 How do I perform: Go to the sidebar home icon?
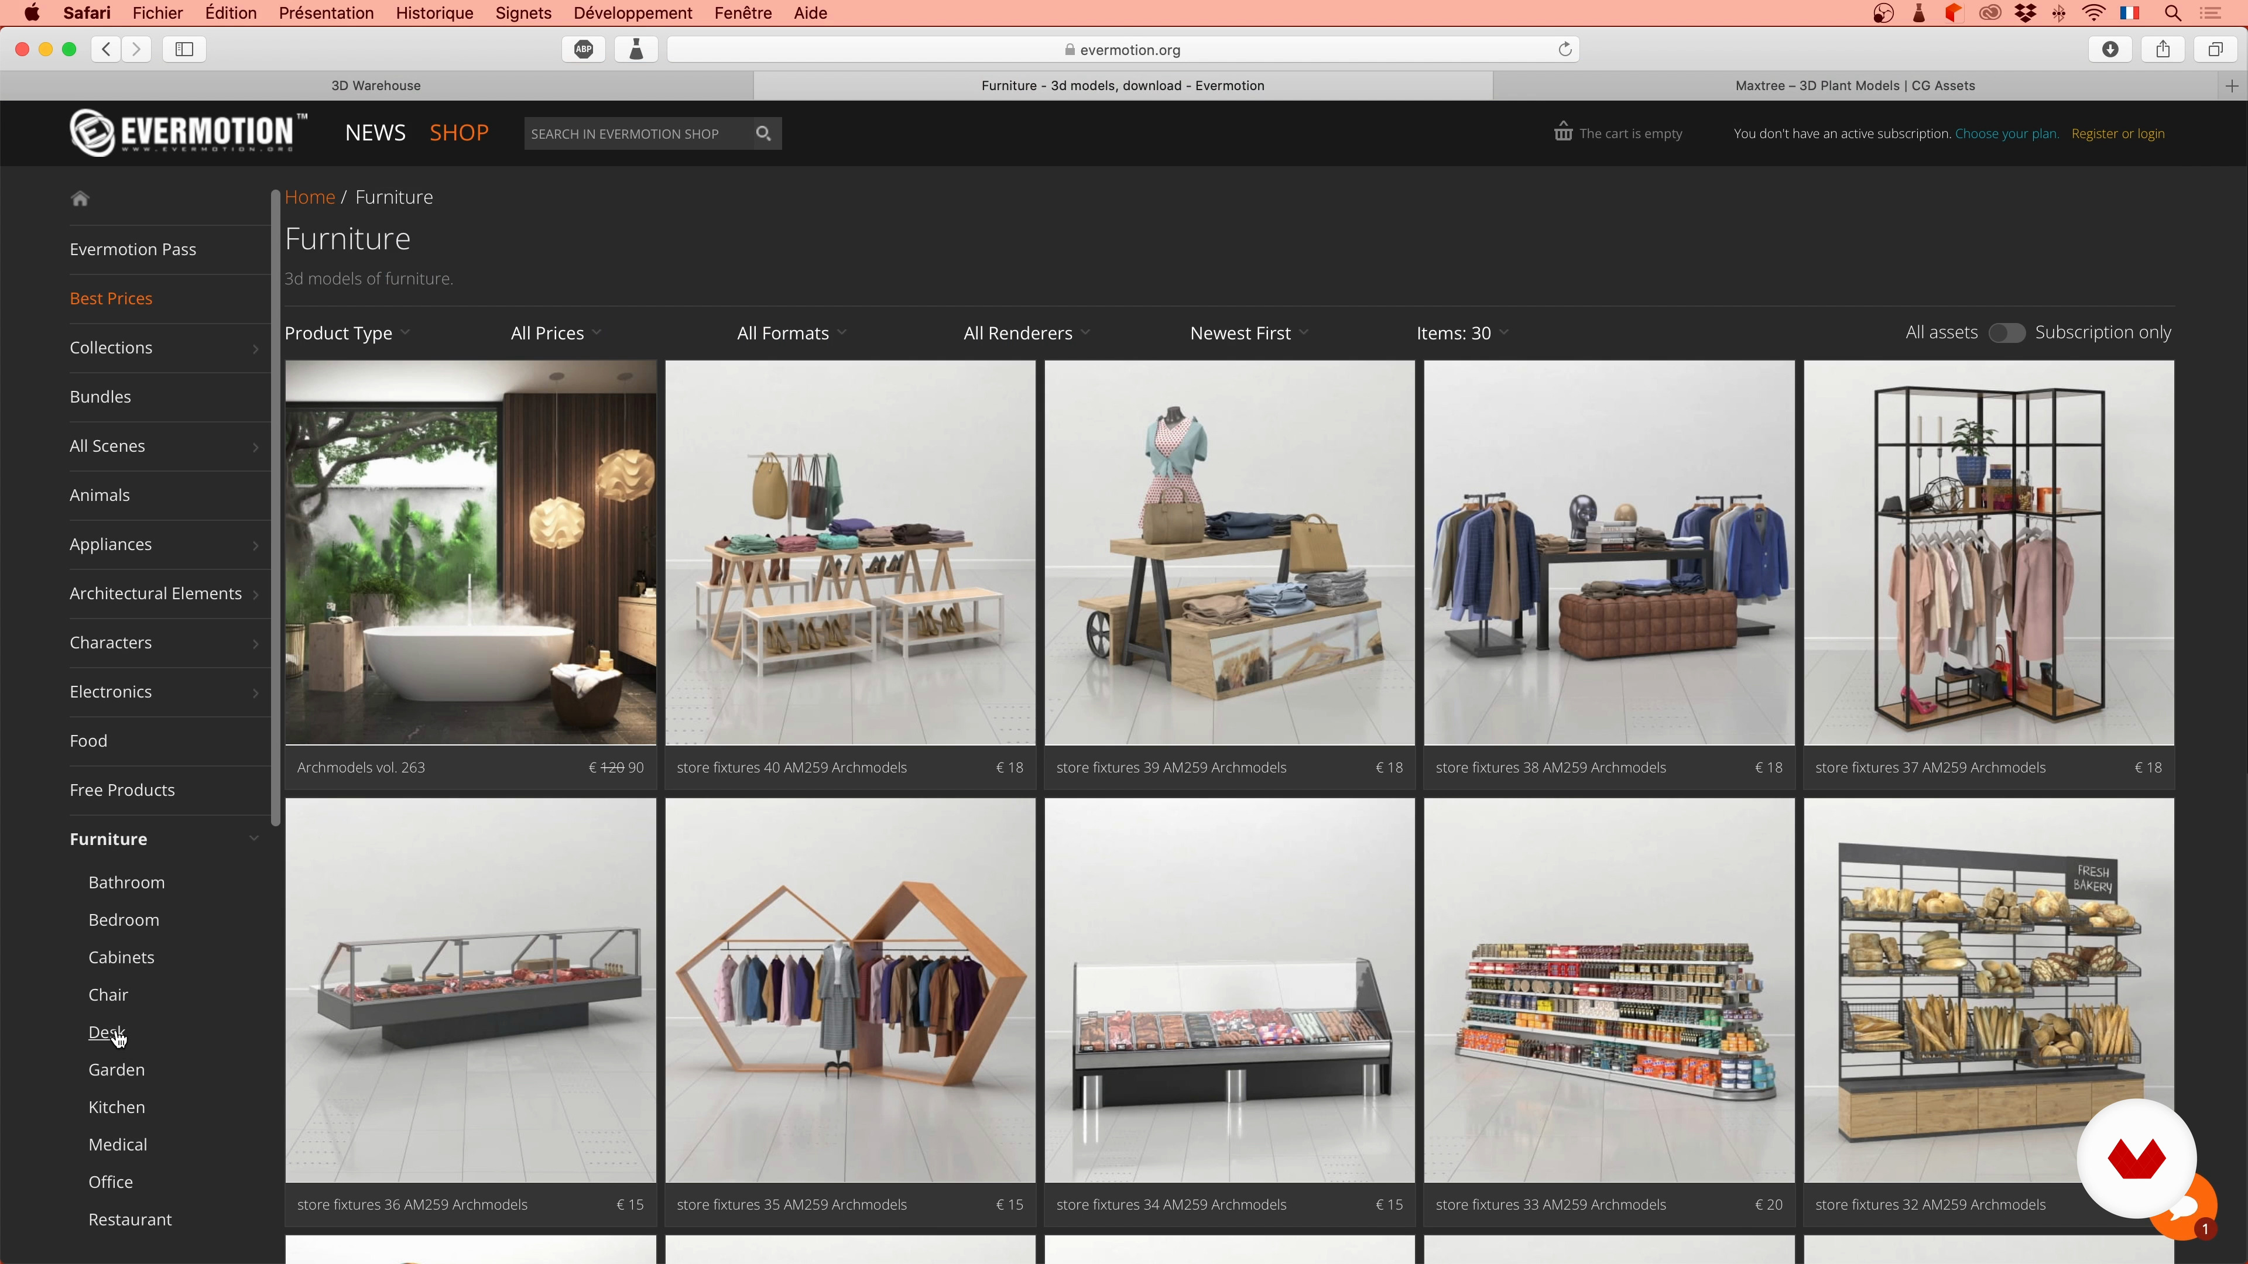80,198
